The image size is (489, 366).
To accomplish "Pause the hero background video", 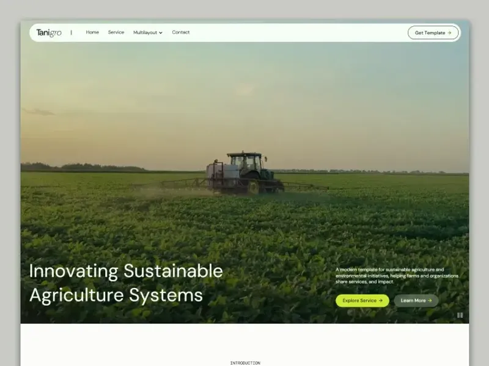I will pyautogui.click(x=460, y=315).
